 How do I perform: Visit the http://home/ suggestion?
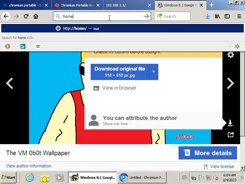123,28
